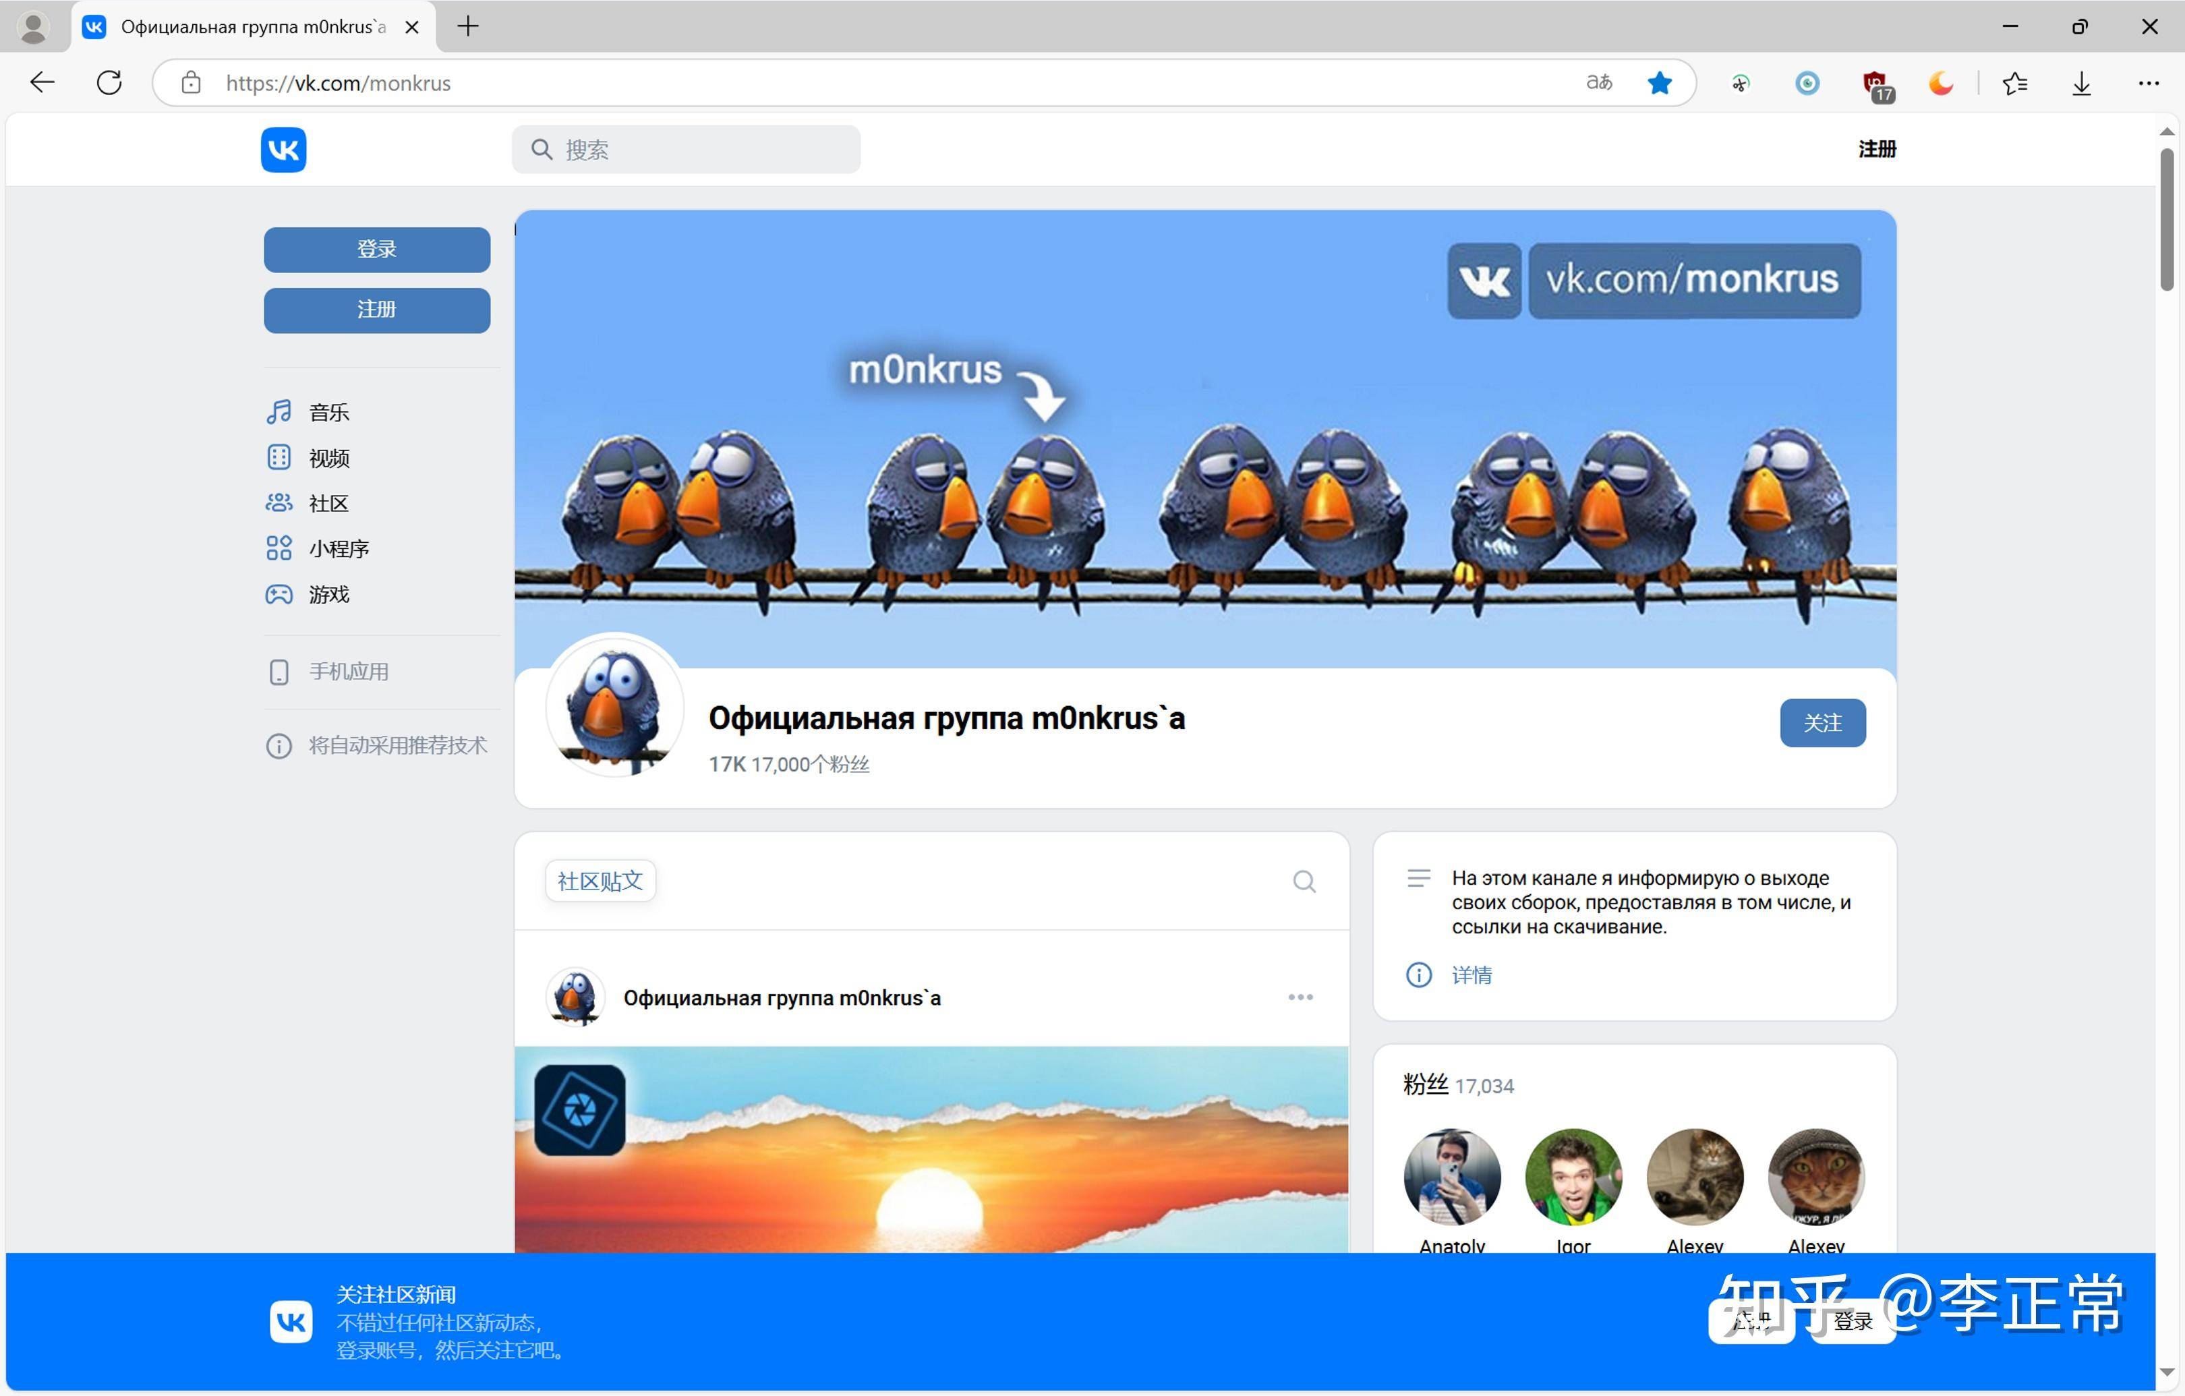The image size is (2185, 1396).
Task: Click the 17K 17,000个粉丝 follower count
Action: (788, 764)
